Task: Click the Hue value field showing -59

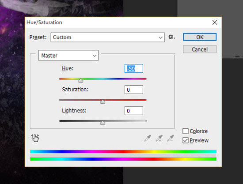Action: click(134, 68)
